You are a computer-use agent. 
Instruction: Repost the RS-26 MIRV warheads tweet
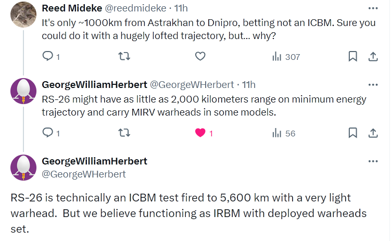[124, 133]
